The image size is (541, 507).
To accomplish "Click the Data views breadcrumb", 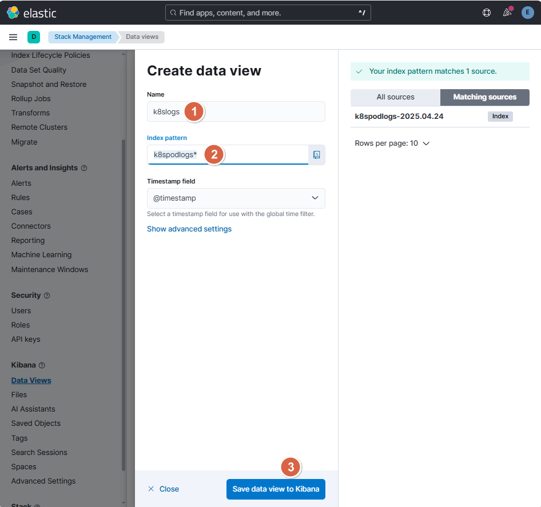I will click(x=142, y=37).
